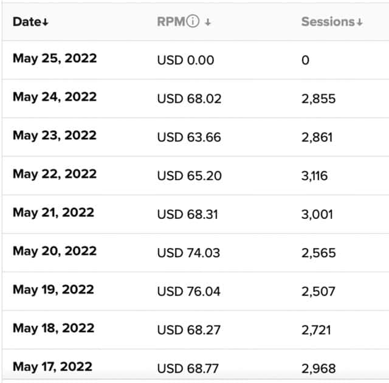The height and width of the screenshot is (383, 389).
Task: Click the 2,968 sessions value
Action: [x=318, y=368]
